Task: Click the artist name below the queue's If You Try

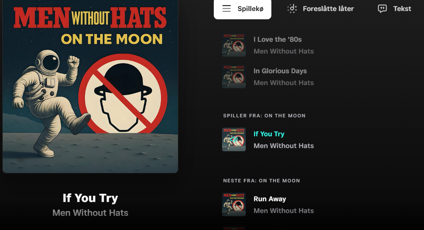Action: click(284, 146)
